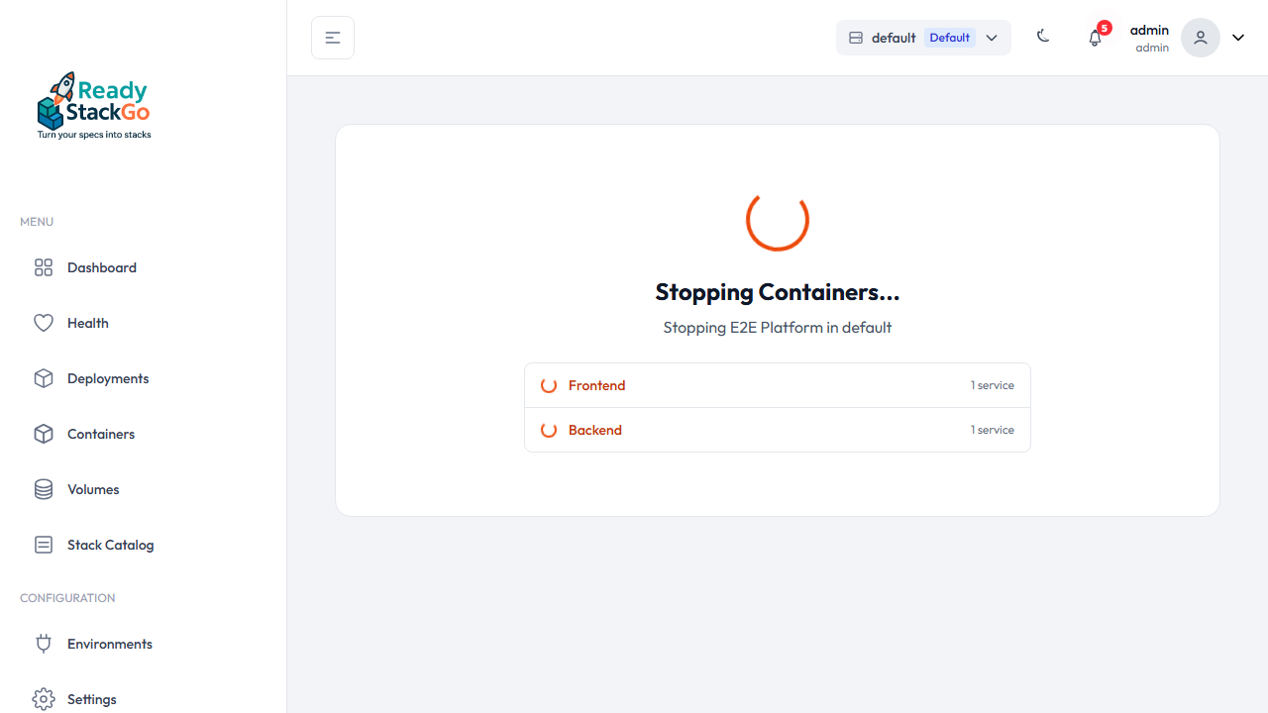This screenshot has height=713, width=1268.
Task: Click the Deployments cube icon
Action: click(x=44, y=378)
